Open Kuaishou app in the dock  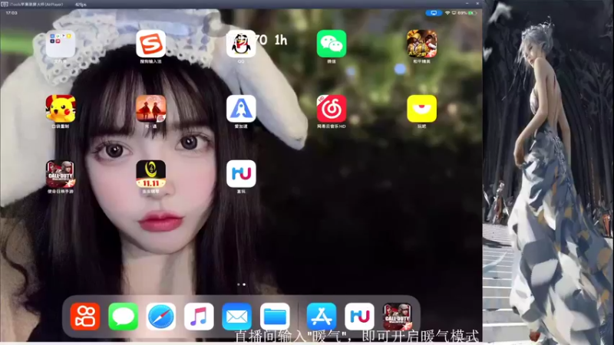[85, 317]
